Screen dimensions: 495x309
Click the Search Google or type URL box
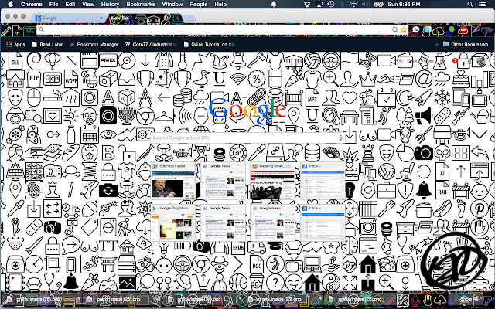pos(247,138)
